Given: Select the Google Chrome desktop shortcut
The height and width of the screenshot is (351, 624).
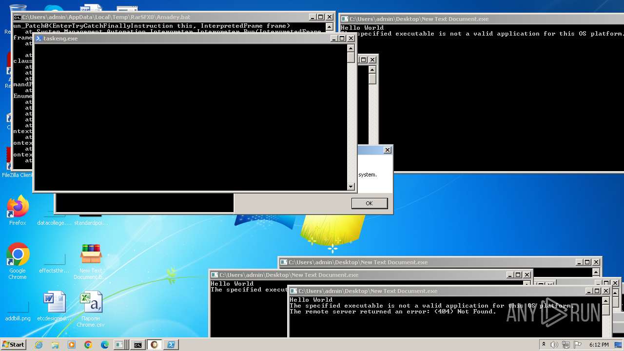Looking at the screenshot, I should coord(18,261).
